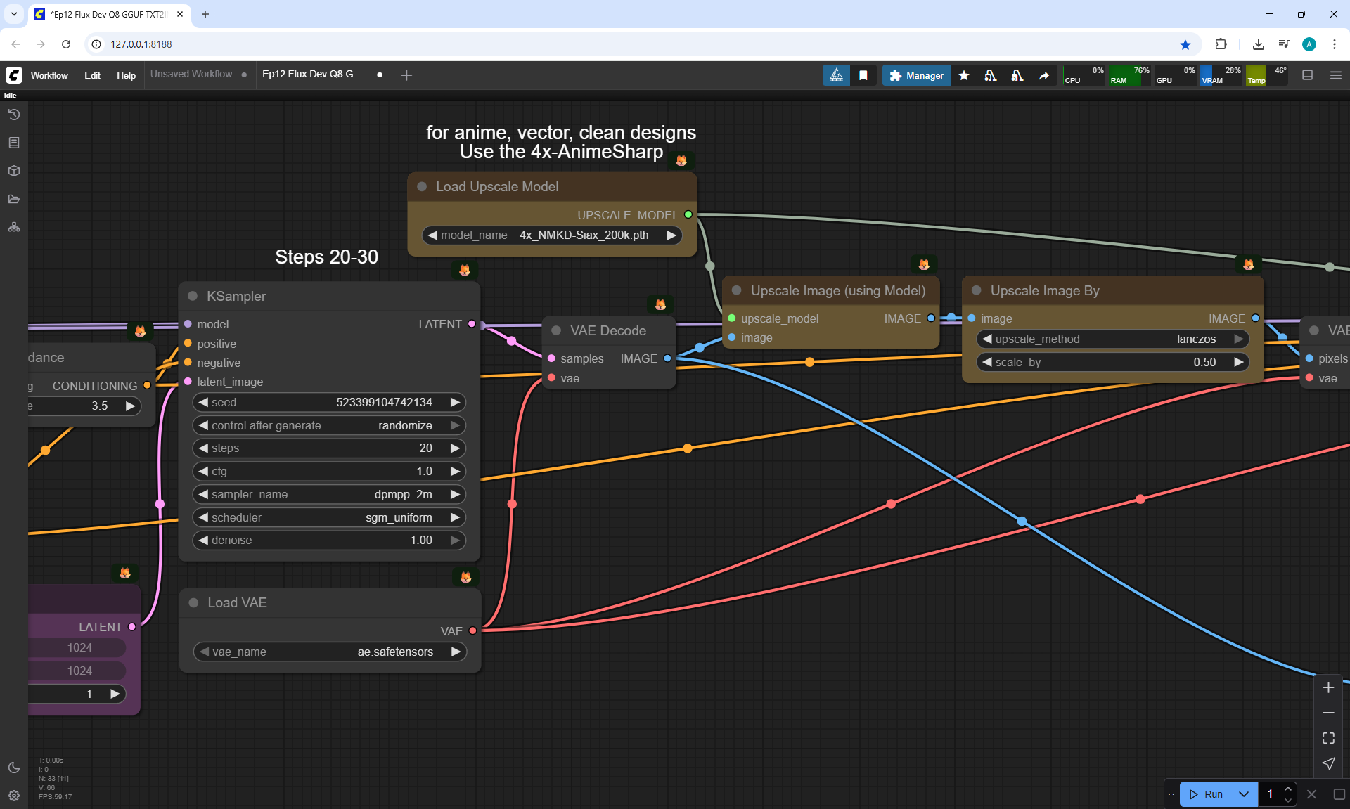Click fit view icon in canvas controls
The width and height of the screenshot is (1350, 809).
1328,738
